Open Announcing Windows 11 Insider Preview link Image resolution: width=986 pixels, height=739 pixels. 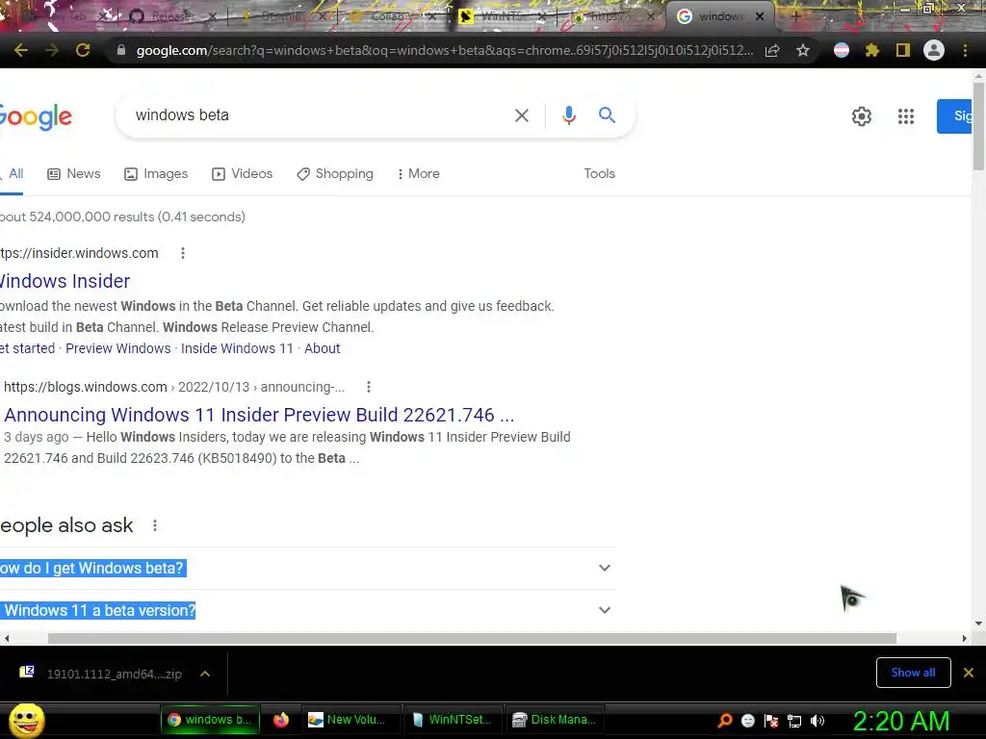259,415
